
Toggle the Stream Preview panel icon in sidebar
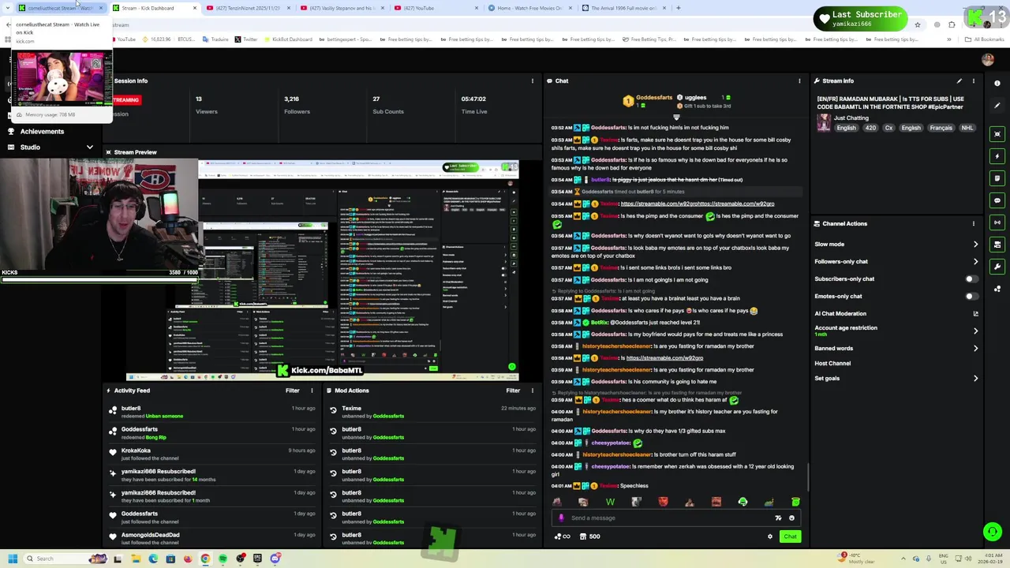[997, 134]
